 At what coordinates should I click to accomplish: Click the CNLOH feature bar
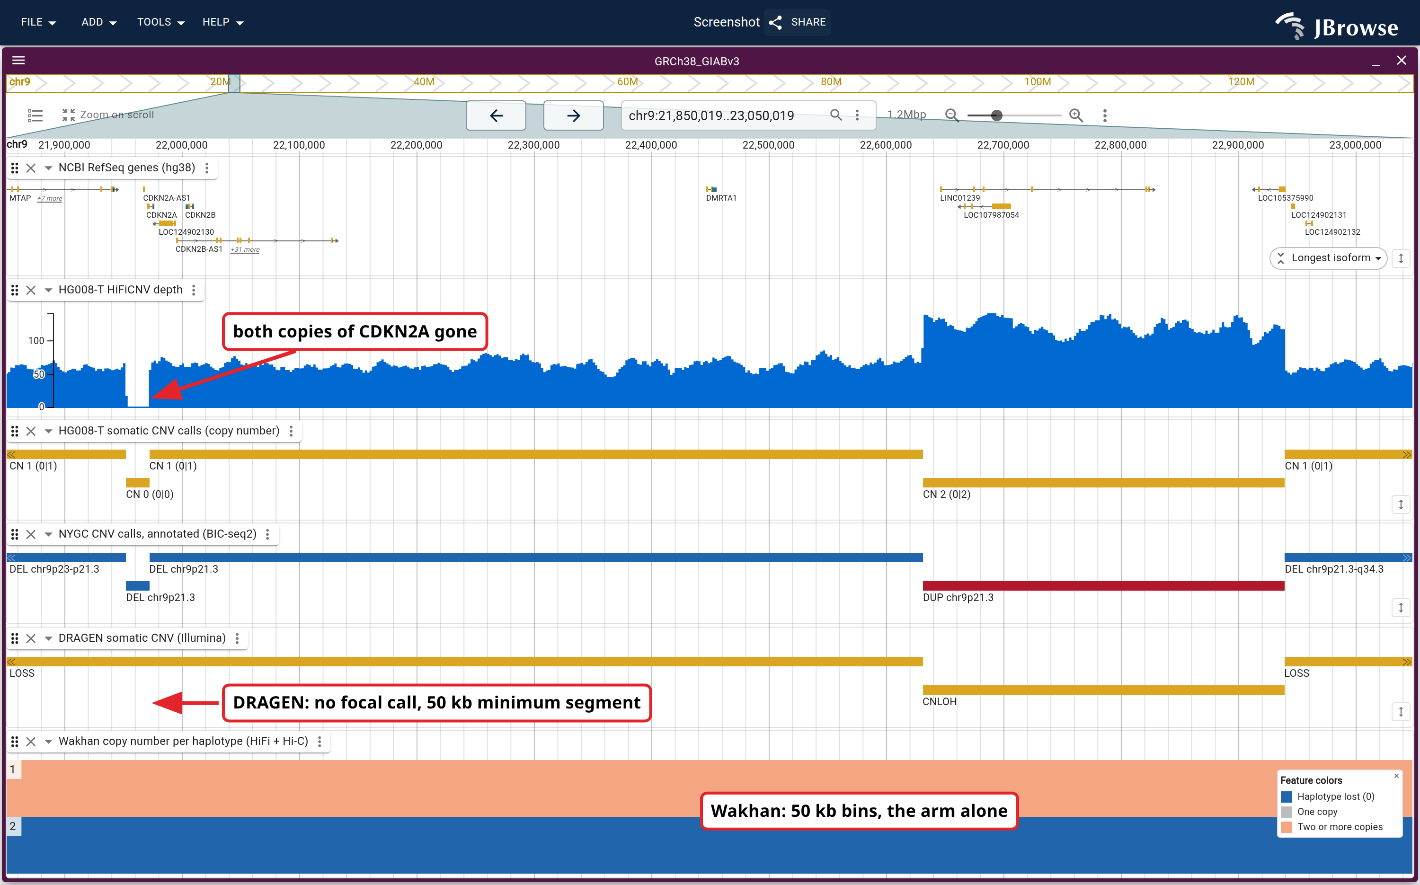(1103, 690)
